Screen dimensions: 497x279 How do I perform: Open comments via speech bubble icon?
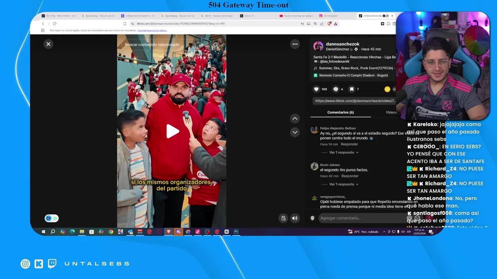pos(336,89)
